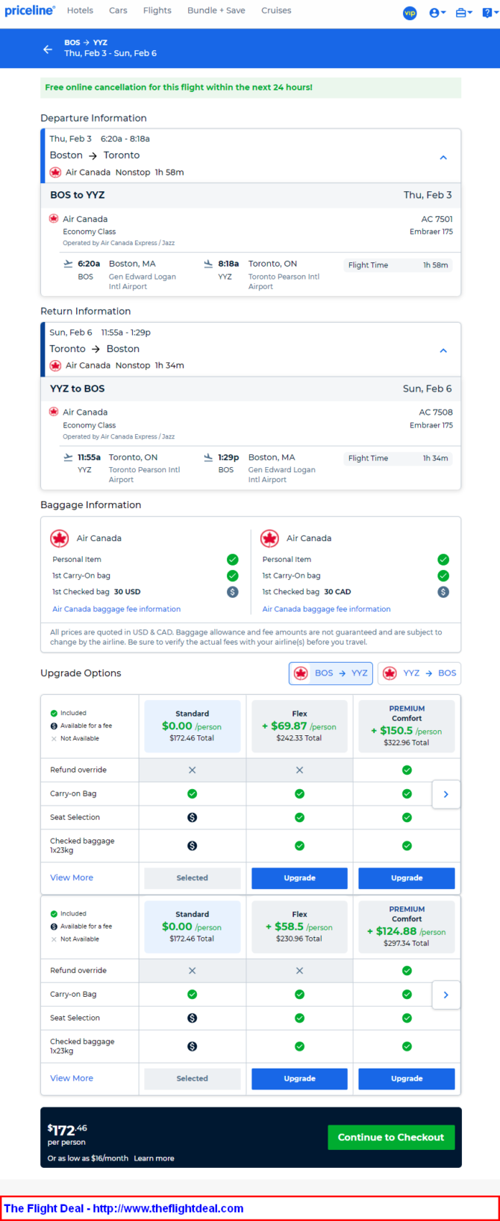Screen dimensions: 500x1221
Task: Click Refund override check, second Premium Comfort column
Action: tap(407, 971)
